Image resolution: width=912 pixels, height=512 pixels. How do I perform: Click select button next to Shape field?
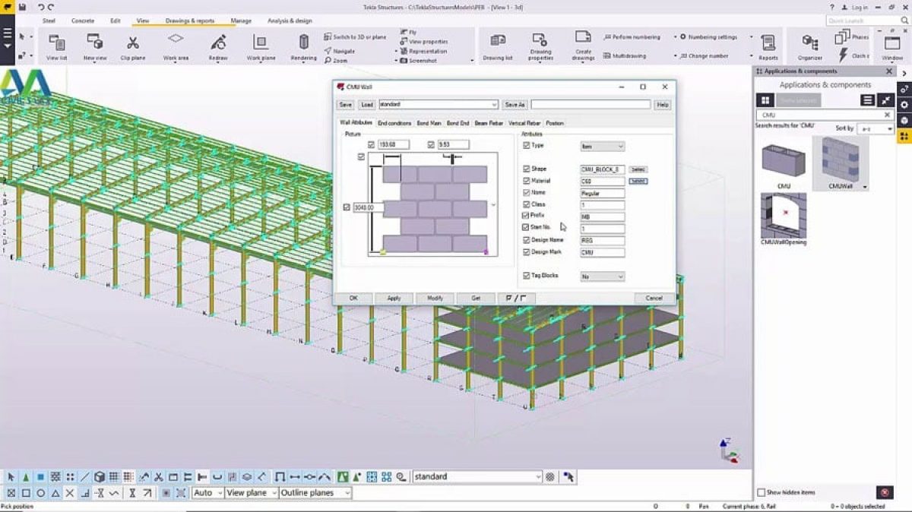[x=638, y=169]
